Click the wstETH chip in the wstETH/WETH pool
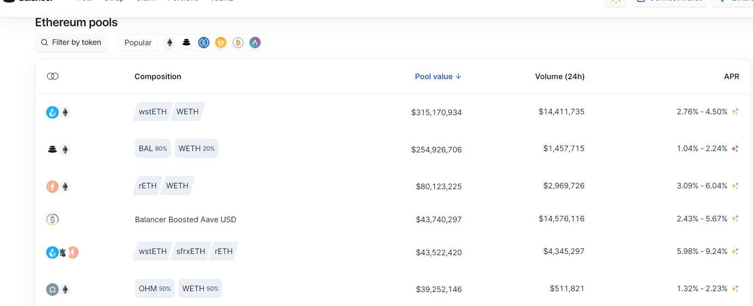Image resolution: width=753 pixels, height=306 pixels. pyautogui.click(x=152, y=112)
